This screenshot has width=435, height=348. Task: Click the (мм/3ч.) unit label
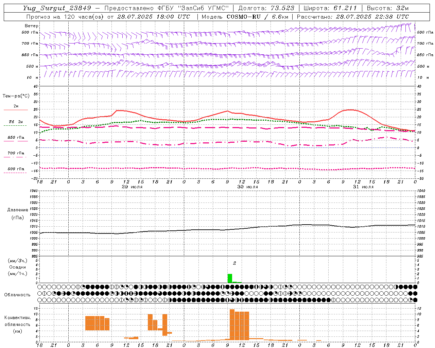pos(18,261)
